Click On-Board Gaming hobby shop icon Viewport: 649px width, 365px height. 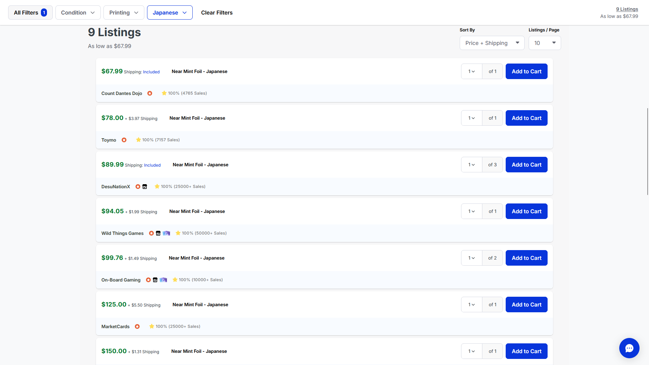pyautogui.click(x=155, y=280)
